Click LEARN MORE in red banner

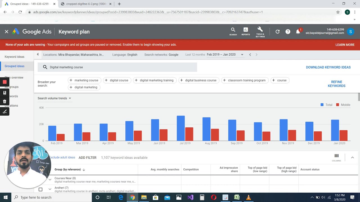tap(345, 45)
